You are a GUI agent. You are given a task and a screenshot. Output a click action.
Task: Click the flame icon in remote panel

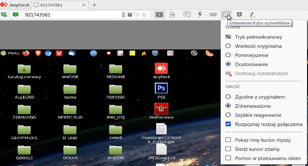(x=144, y=53)
